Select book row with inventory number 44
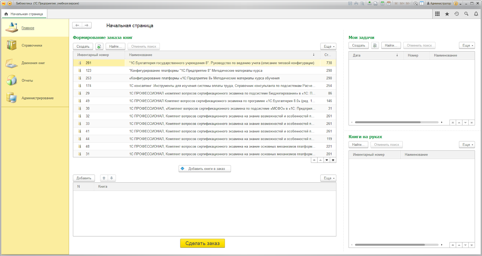The image size is (482, 256). tap(205, 139)
